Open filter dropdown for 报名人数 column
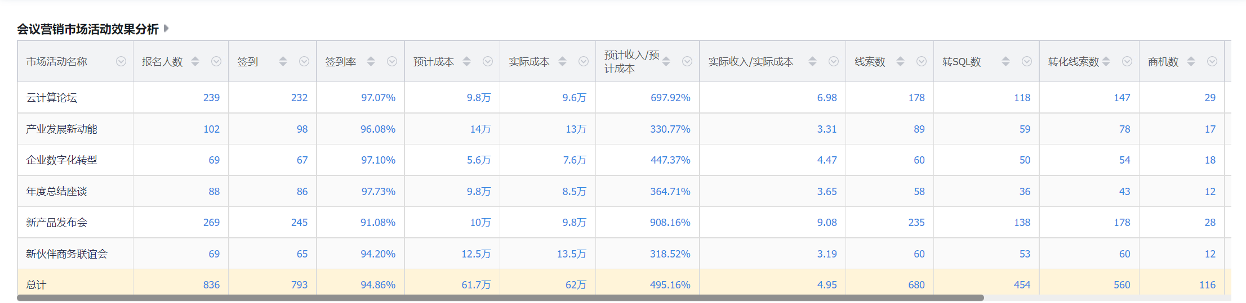Viewport: 1246px width, 303px height. click(x=216, y=61)
